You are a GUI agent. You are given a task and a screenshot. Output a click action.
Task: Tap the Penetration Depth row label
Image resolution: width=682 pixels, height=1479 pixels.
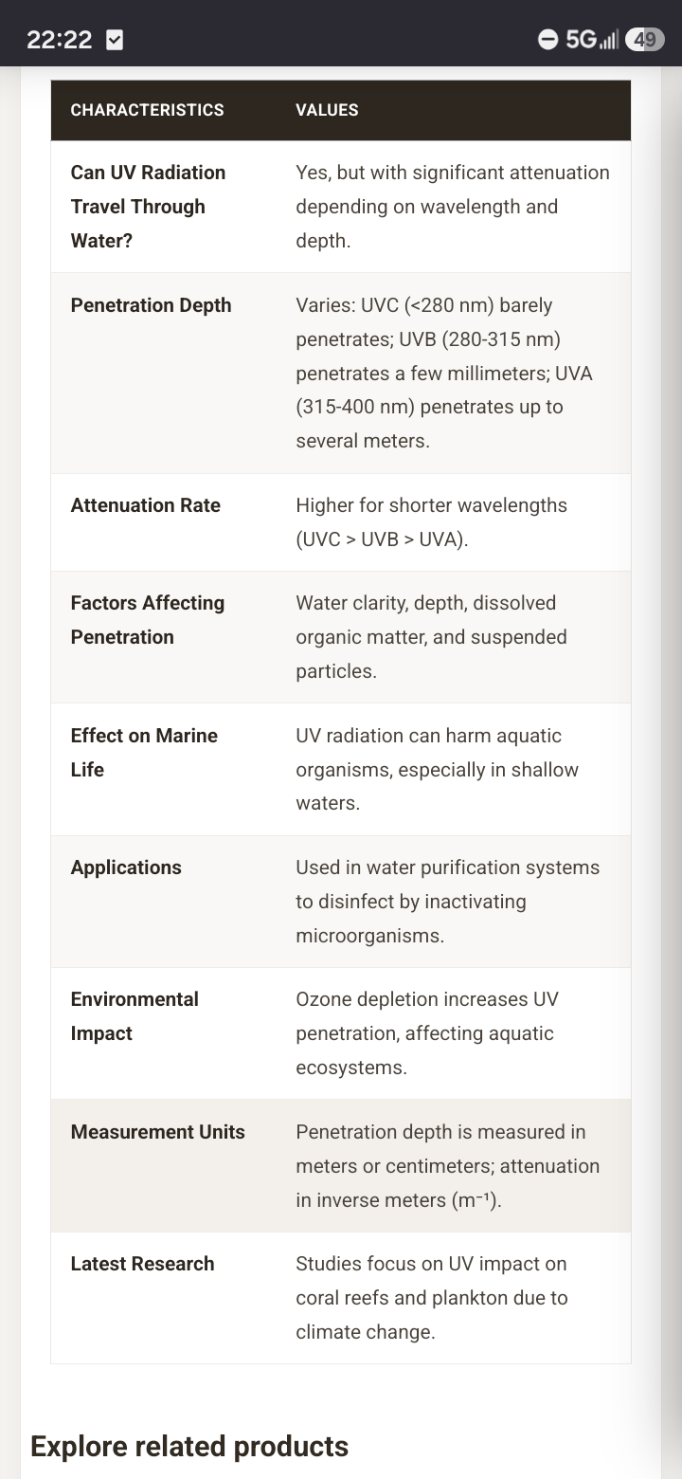[152, 305]
